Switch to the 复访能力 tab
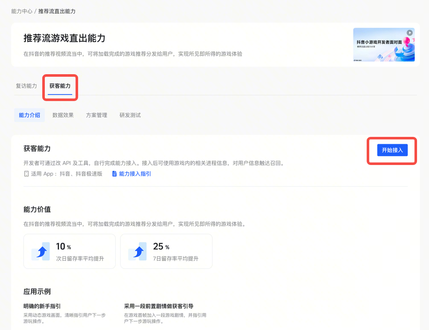Screen dimensions: 429x330 pyautogui.click(x=26, y=86)
